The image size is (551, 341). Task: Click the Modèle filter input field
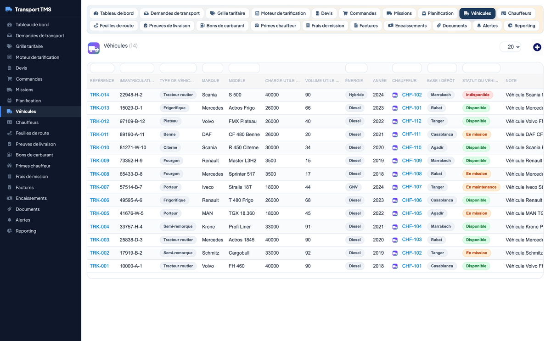(x=244, y=68)
